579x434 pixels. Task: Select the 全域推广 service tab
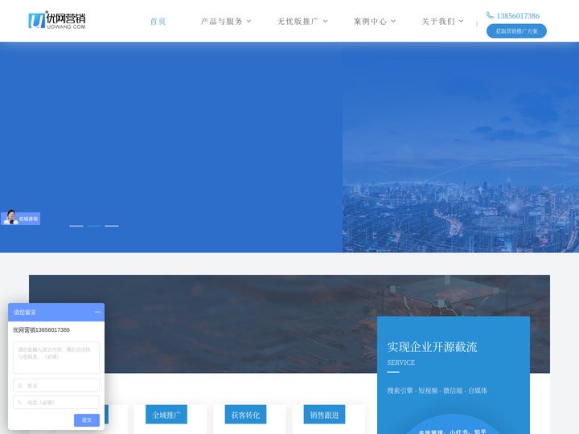click(166, 415)
